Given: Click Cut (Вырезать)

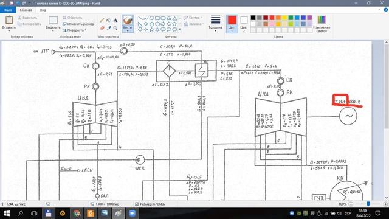Looking at the screenshot, I should tap(27, 18).
